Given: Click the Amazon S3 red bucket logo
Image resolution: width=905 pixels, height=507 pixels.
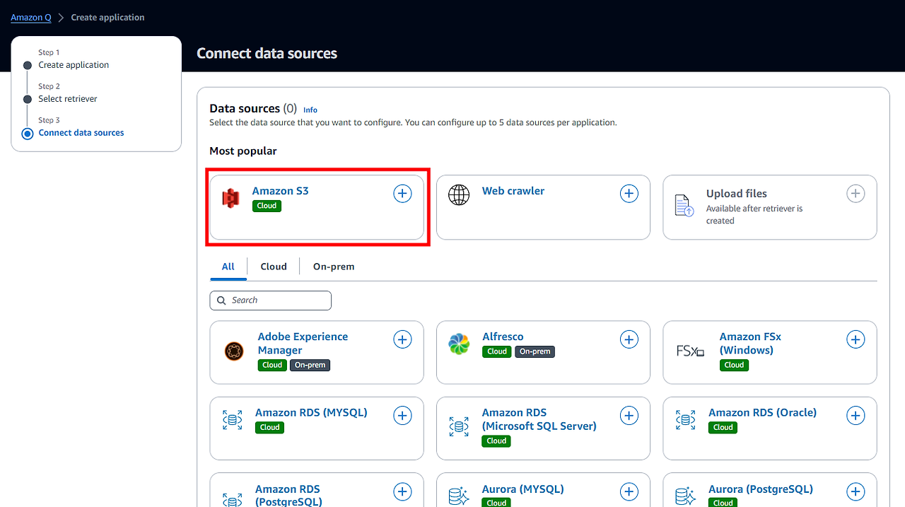Looking at the screenshot, I should pos(230,199).
